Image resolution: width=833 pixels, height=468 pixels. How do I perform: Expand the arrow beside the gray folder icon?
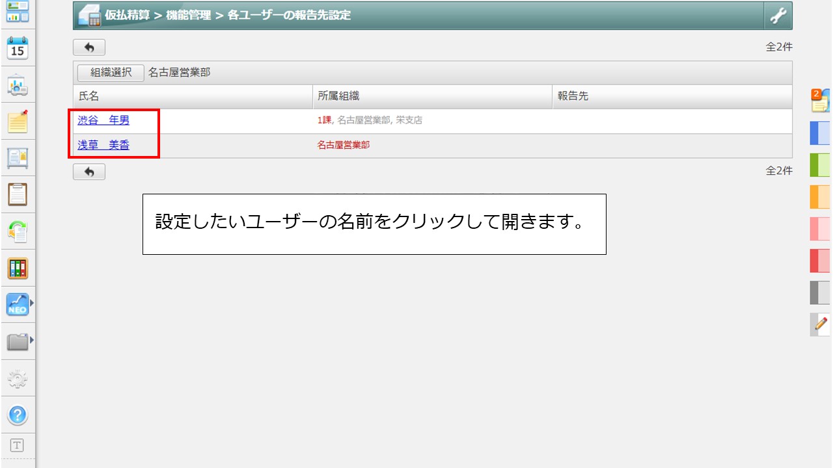[x=32, y=339]
